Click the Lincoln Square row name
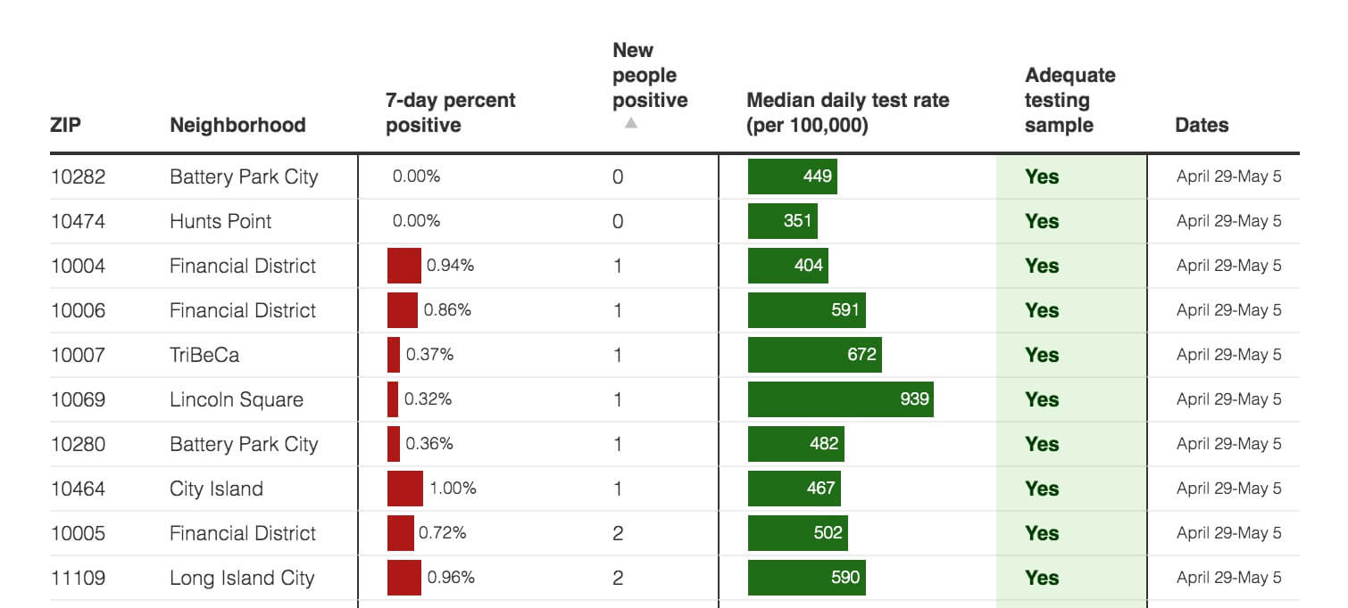 point(237,399)
